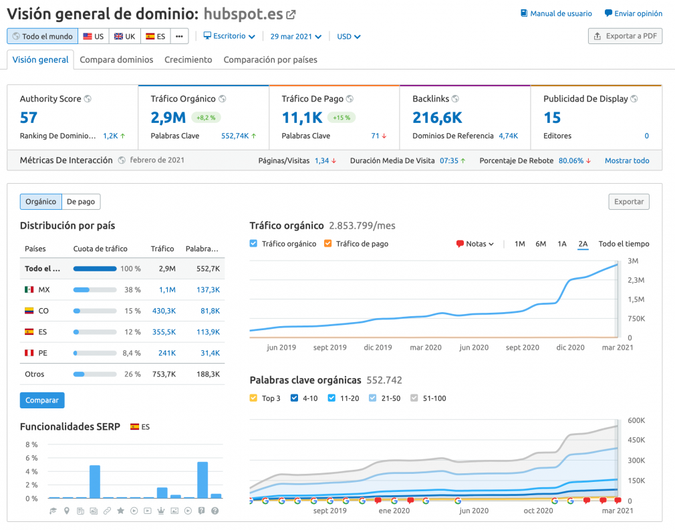Image resolution: width=675 pixels, height=530 pixels.
Task: Click the Comparar button
Action: point(42,400)
